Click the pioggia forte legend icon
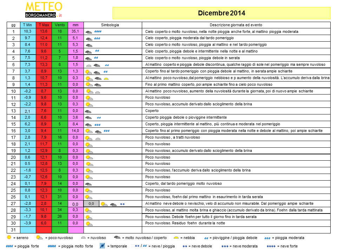 click(x=9, y=246)
